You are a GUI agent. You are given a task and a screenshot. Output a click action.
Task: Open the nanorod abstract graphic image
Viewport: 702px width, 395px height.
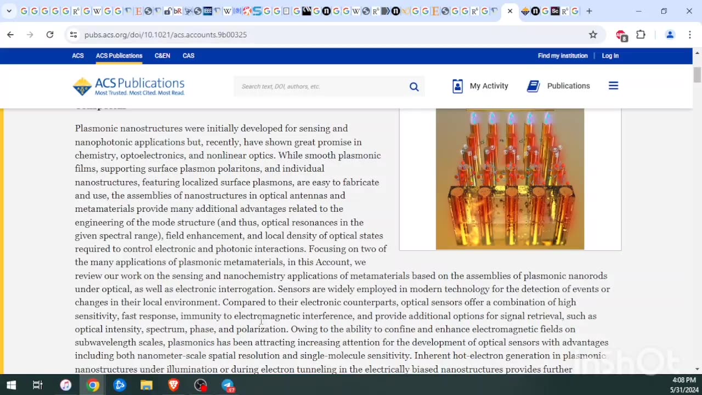coord(510,179)
